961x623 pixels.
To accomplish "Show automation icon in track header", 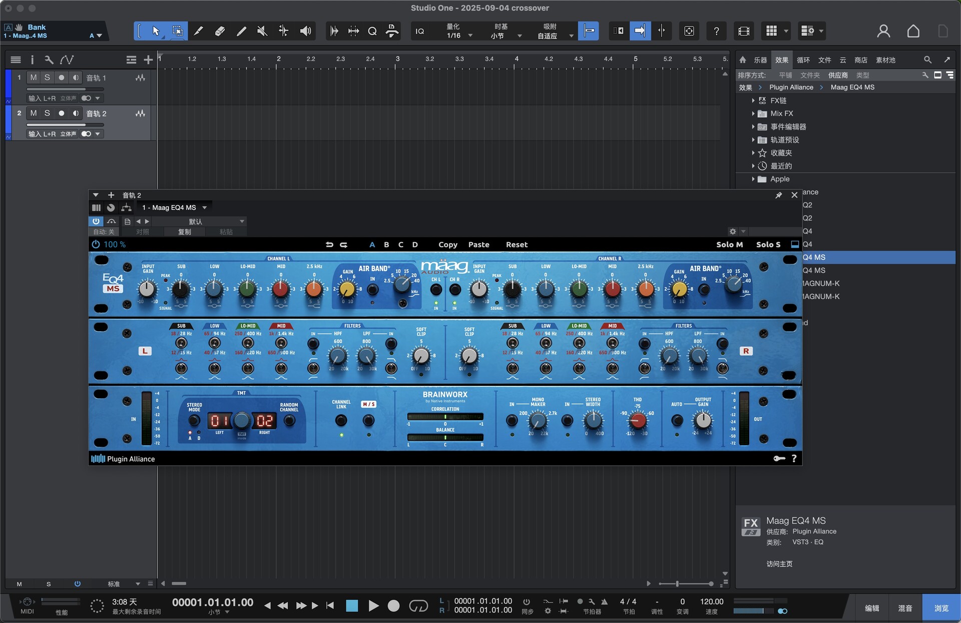I will (67, 60).
